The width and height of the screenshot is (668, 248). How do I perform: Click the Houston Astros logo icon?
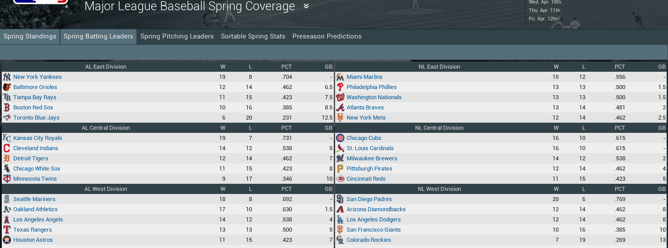pyautogui.click(x=7, y=240)
